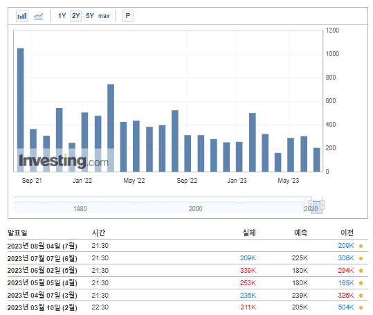Click the orange dot in 2023년 06월 02일 row
373x315 pixels.
(361, 271)
